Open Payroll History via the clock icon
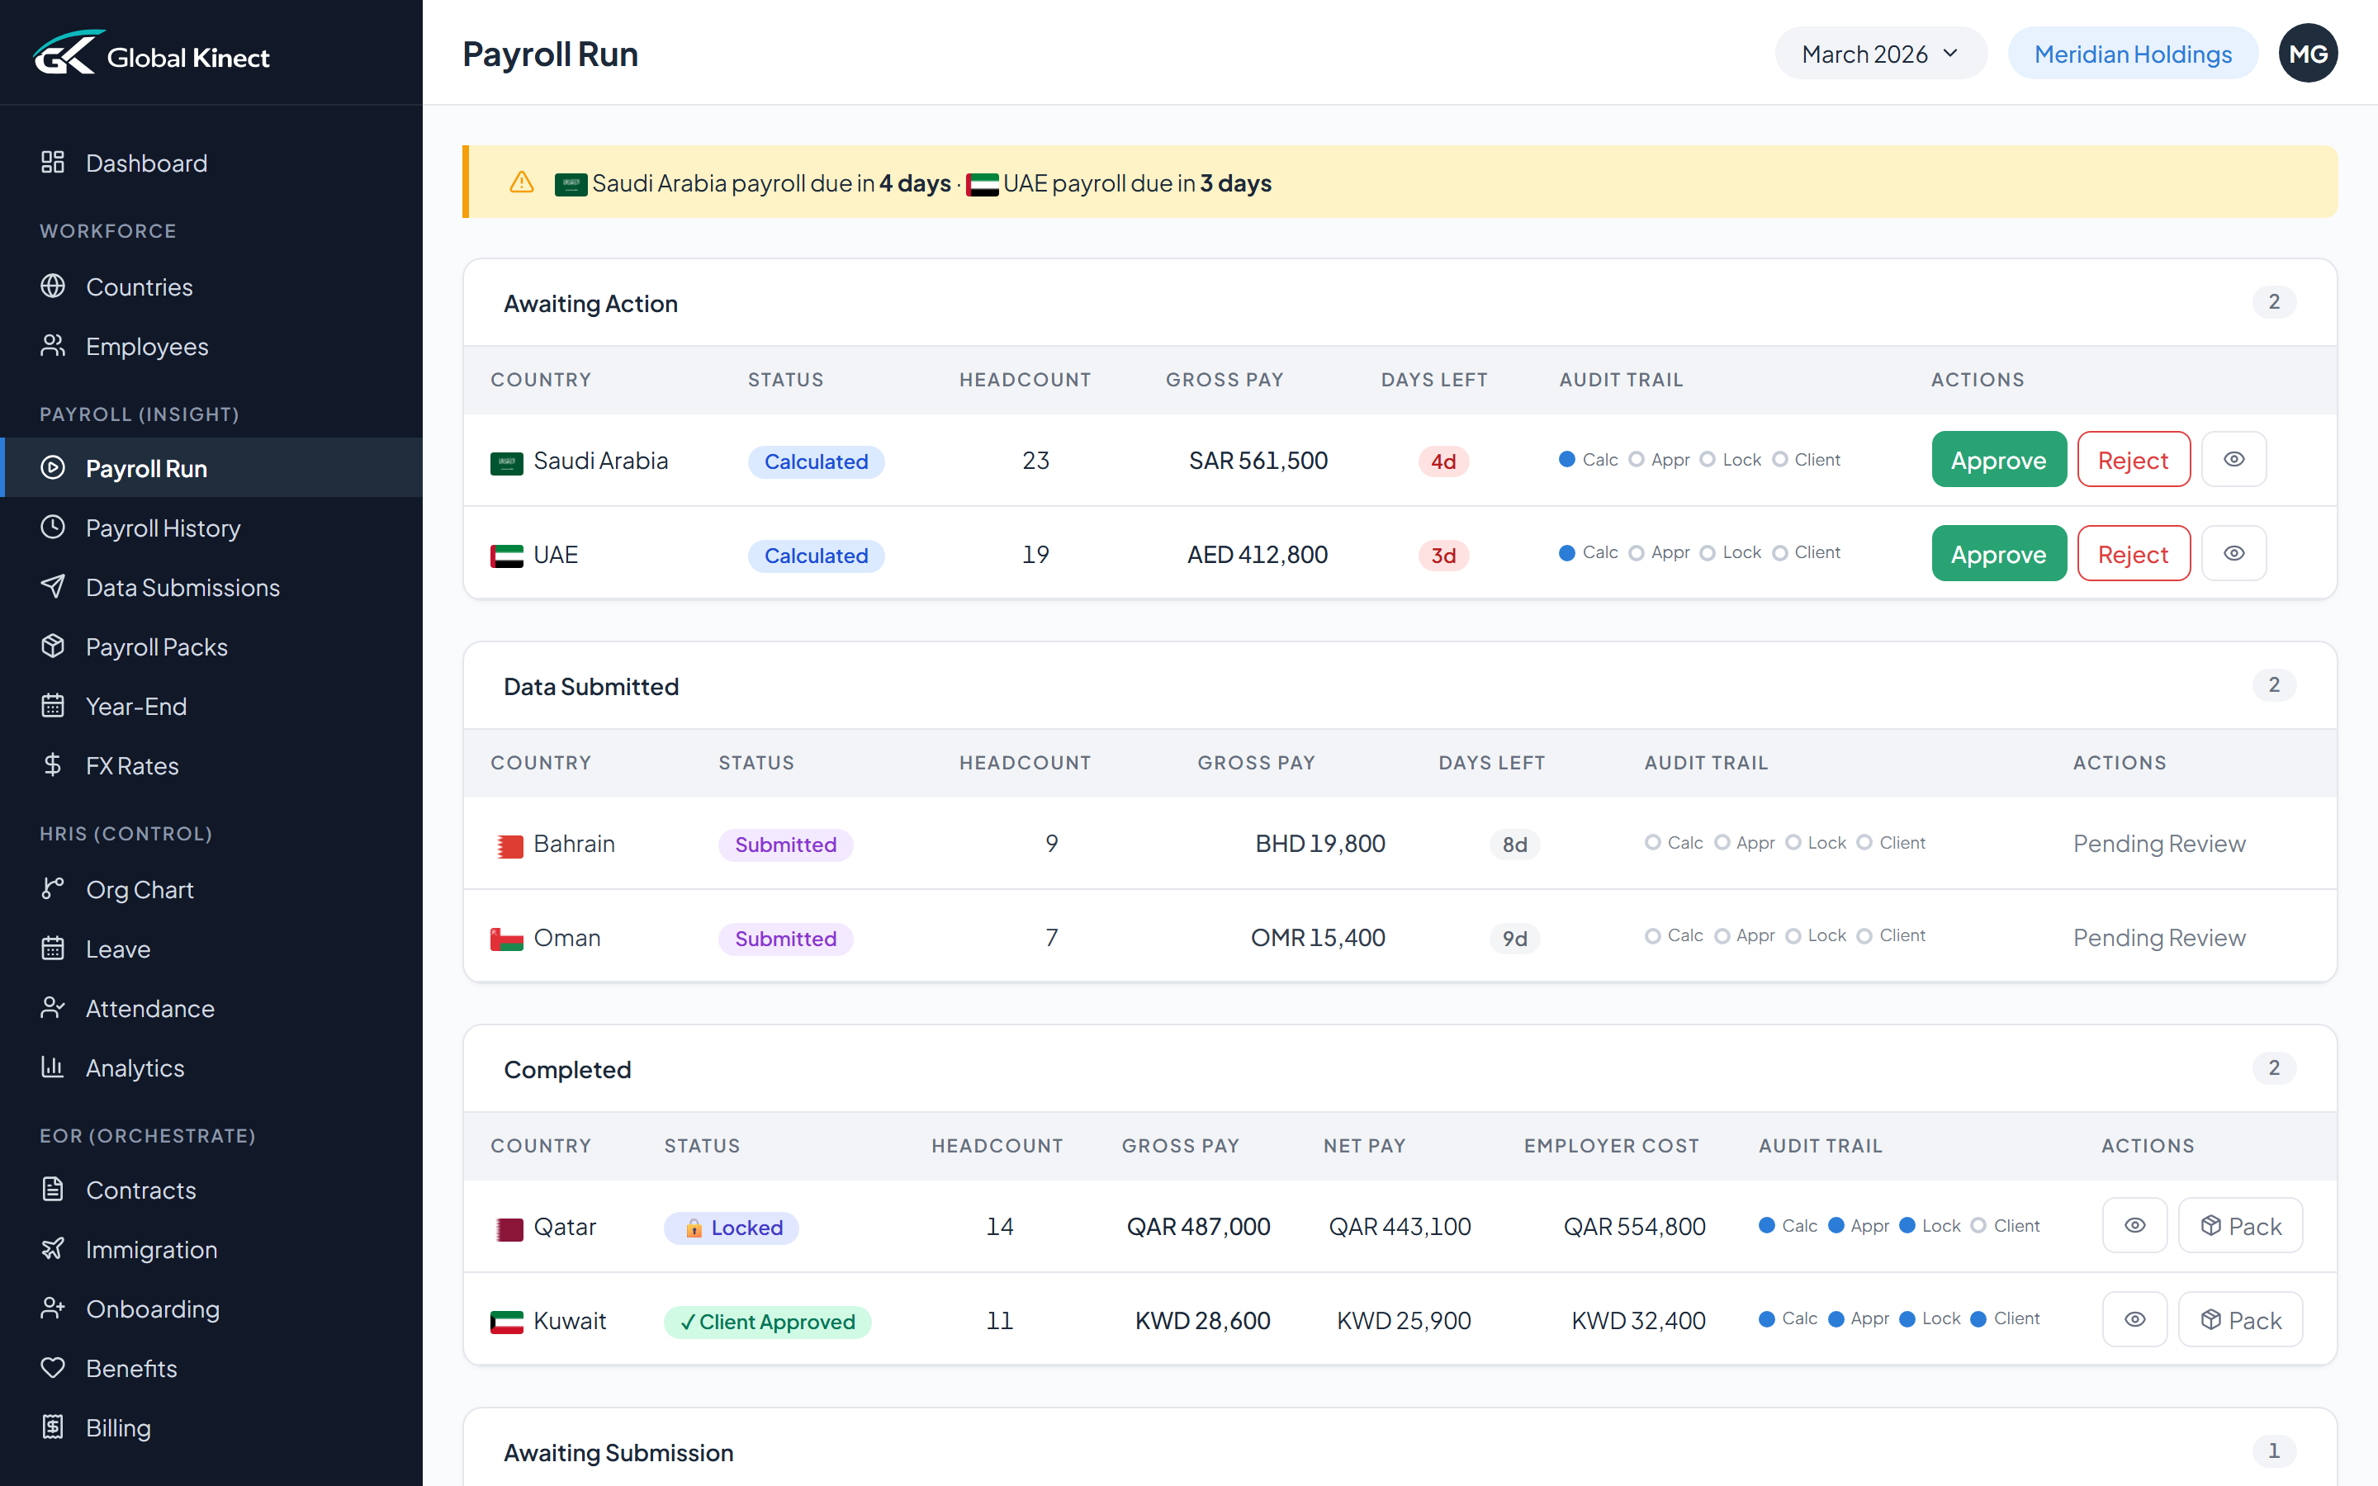This screenshot has height=1486, width=2378. point(54,528)
